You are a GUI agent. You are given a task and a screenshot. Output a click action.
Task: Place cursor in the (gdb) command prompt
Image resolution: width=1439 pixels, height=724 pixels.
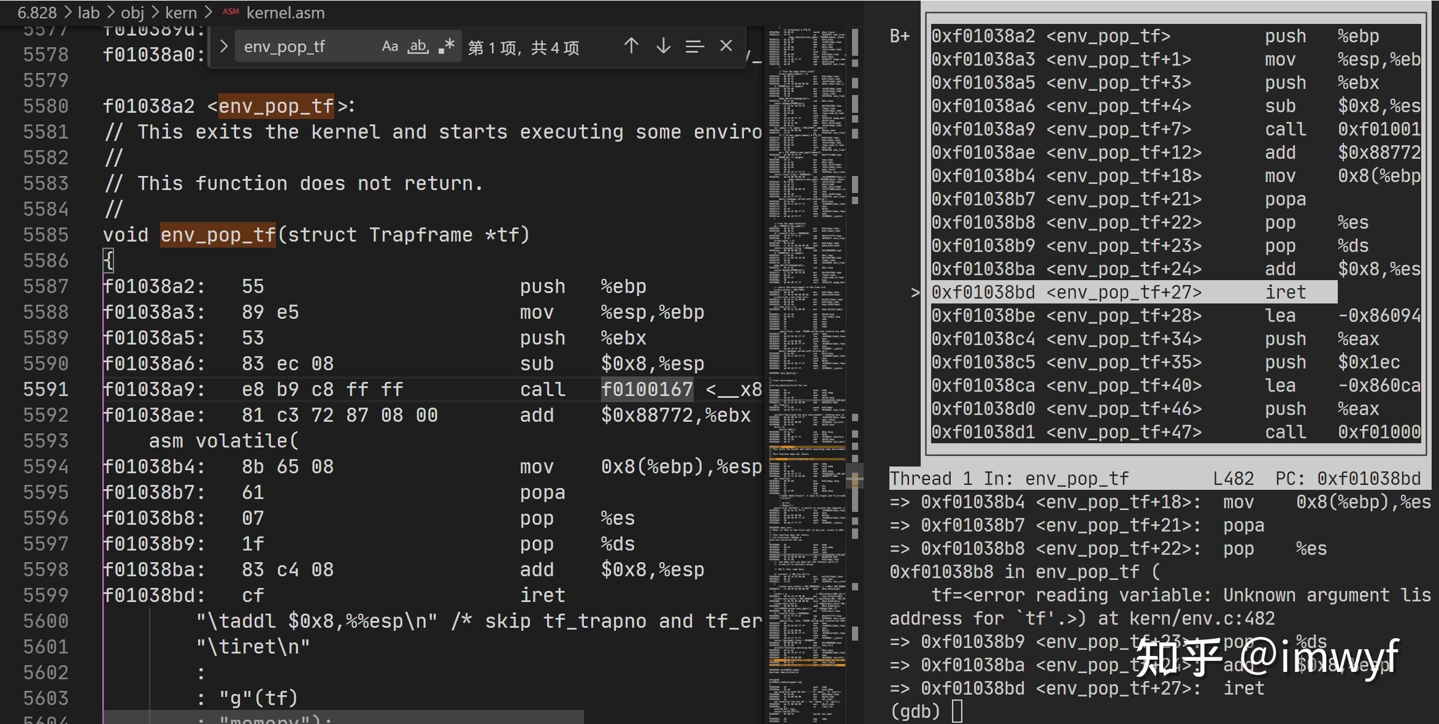(957, 710)
